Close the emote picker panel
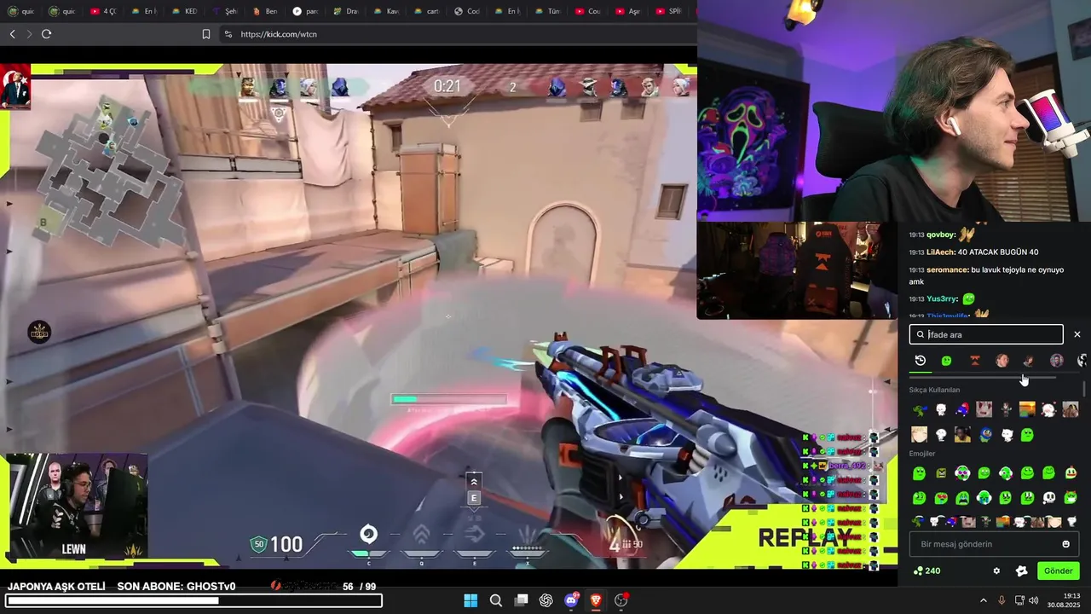The width and height of the screenshot is (1091, 614). [x=1077, y=334]
